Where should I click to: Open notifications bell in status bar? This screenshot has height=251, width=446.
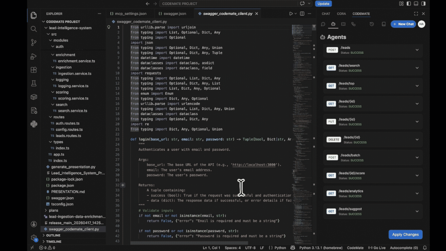pos(425,248)
